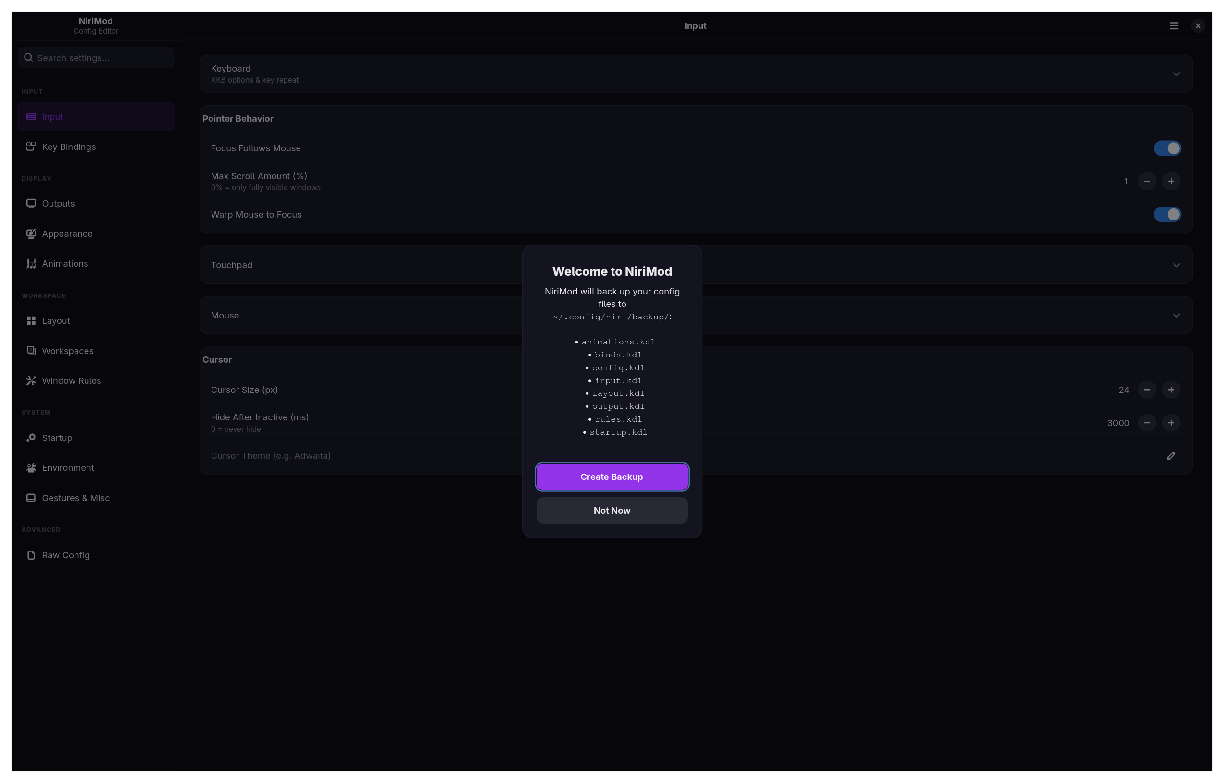Open the hamburger menu in header
Viewport: 1224px width, 783px height.
1174,26
